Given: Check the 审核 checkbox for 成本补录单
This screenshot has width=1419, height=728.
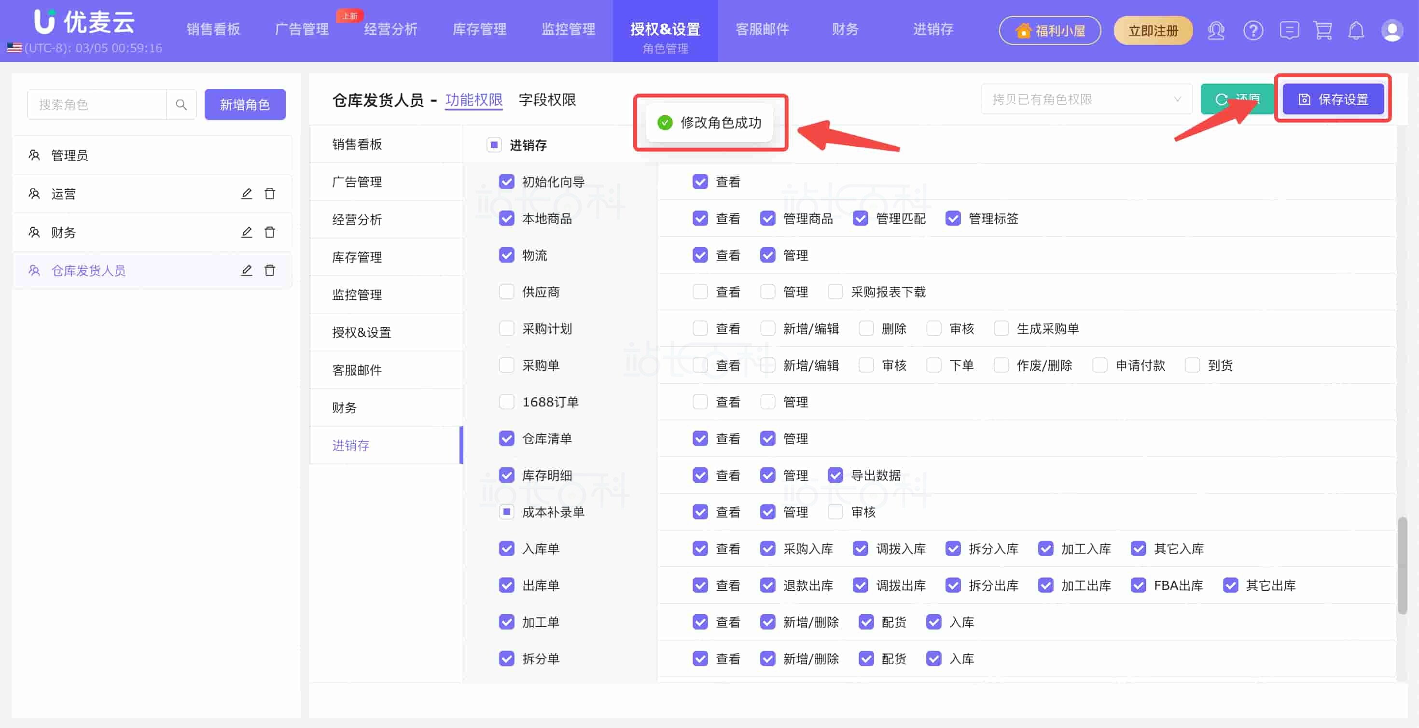Looking at the screenshot, I should tap(835, 511).
